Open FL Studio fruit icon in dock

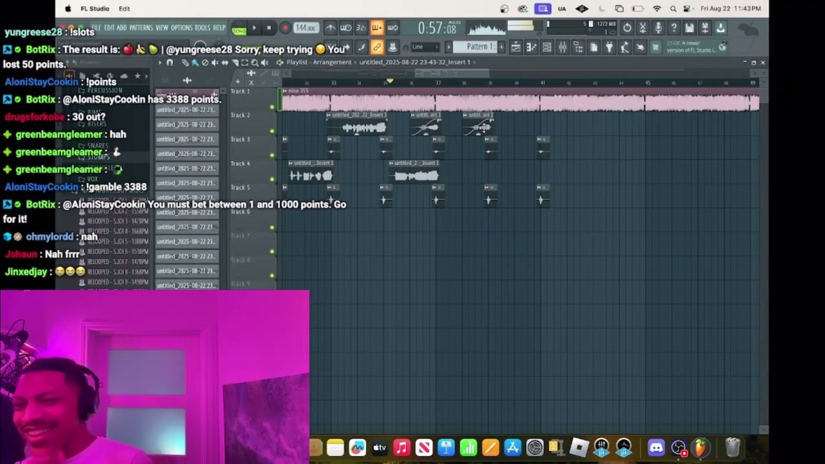click(700, 447)
